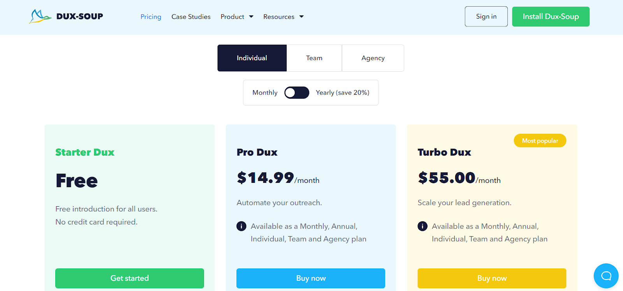623x291 pixels.
Task: Click the Sign in button
Action: (486, 16)
